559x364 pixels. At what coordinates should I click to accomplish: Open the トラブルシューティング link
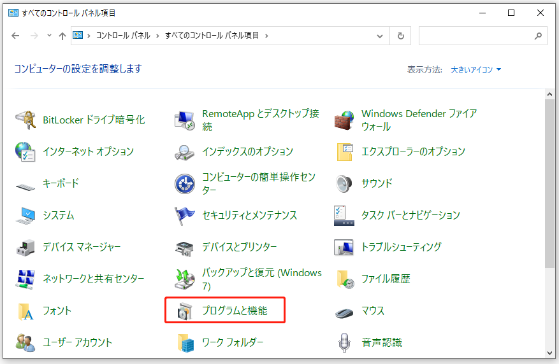pyautogui.click(x=402, y=247)
